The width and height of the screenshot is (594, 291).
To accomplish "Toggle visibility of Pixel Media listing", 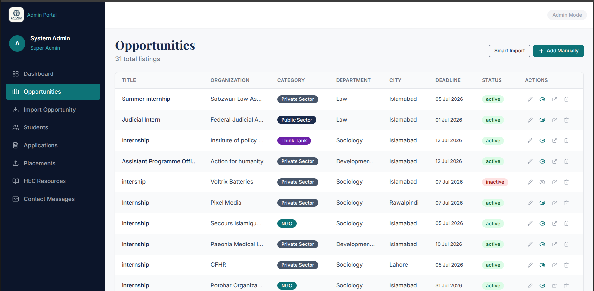I will pos(542,203).
